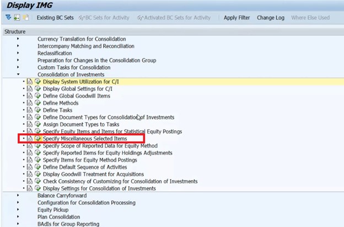Open documentation icon for Define Tasks
Image resolution: width=344 pixels, height=227 pixels.
pos(30,110)
